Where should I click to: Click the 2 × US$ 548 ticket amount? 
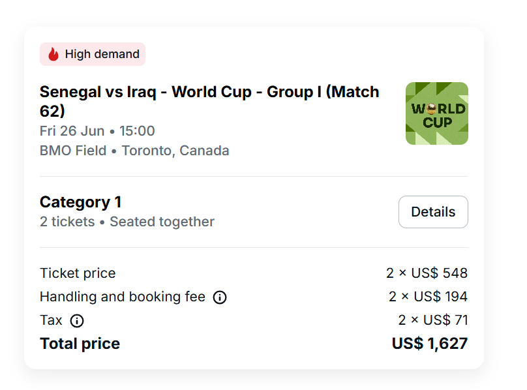tap(427, 273)
